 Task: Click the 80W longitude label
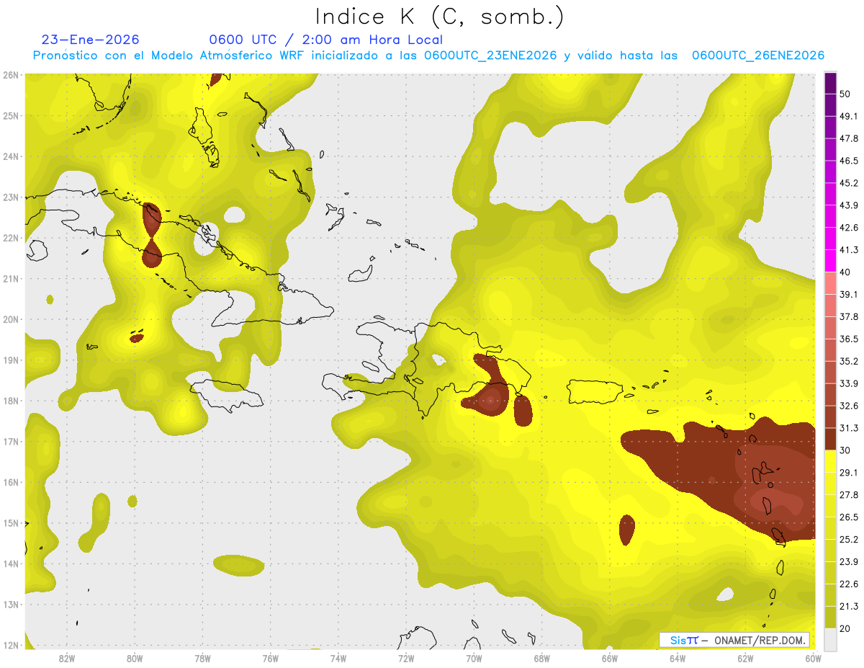click(134, 658)
